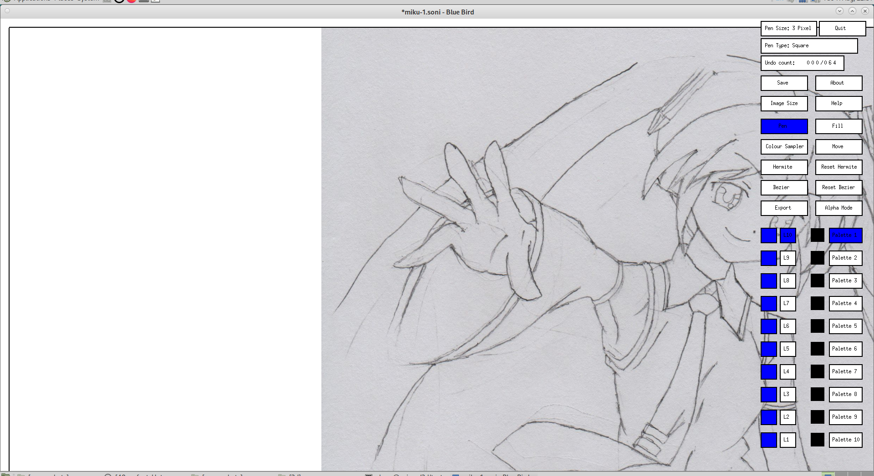874x476 pixels.
Task: Select the highlighted Palette 1 button
Action: click(x=845, y=235)
